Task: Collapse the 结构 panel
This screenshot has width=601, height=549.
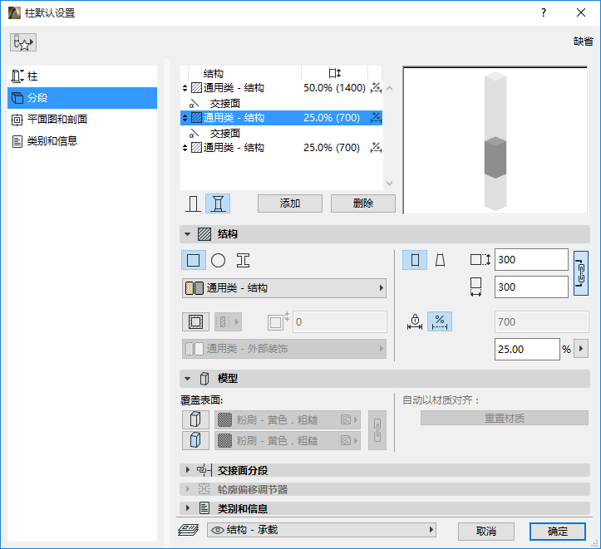Action: click(187, 234)
